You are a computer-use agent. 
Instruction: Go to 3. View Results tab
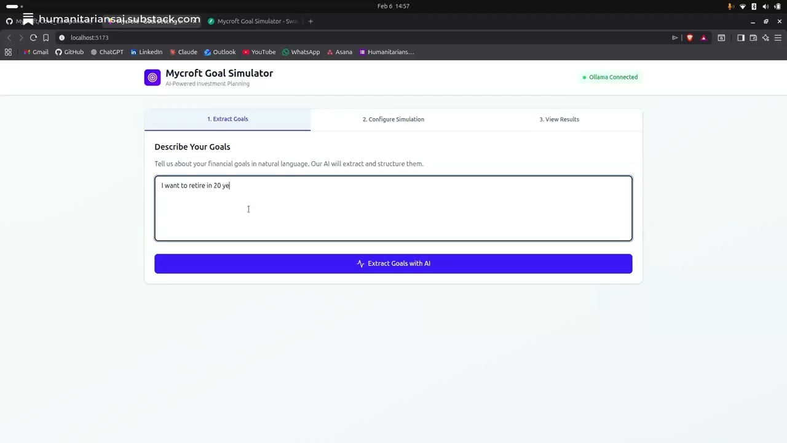pyautogui.click(x=560, y=119)
